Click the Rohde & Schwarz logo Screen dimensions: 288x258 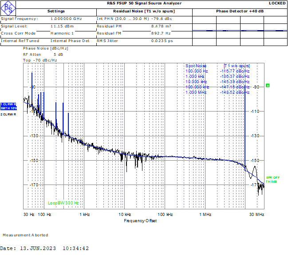8,5
